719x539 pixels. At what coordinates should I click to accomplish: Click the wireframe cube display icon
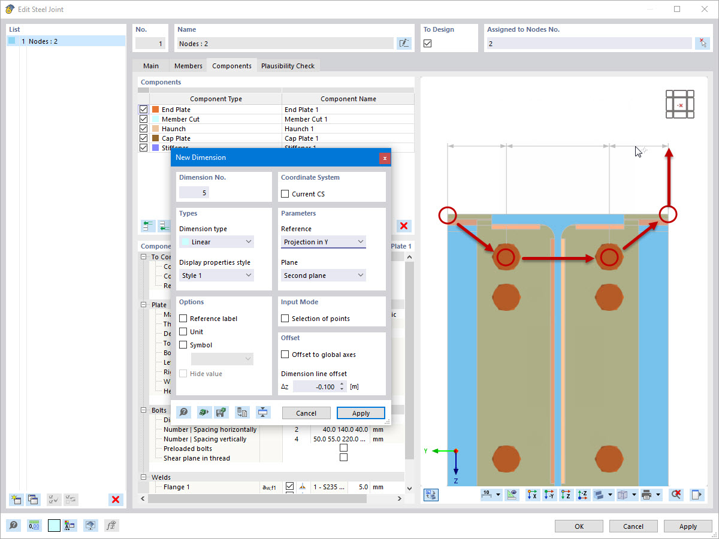(x=623, y=495)
